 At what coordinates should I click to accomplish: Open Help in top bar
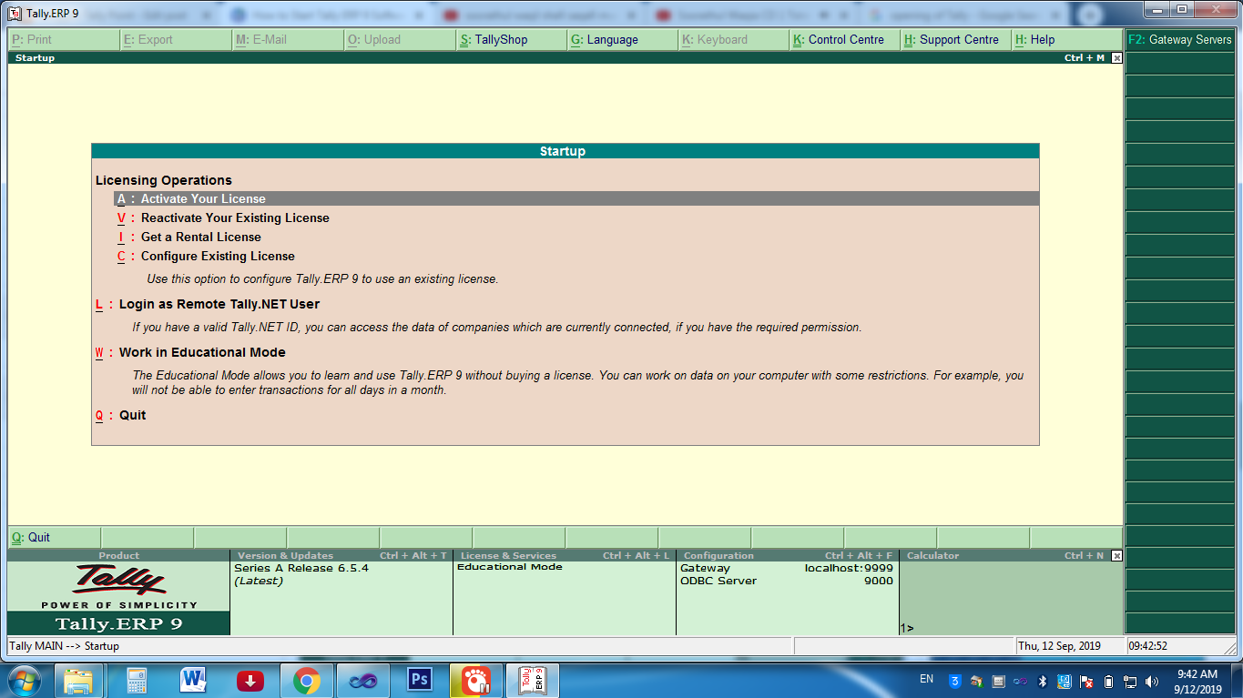tap(1067, 40)
